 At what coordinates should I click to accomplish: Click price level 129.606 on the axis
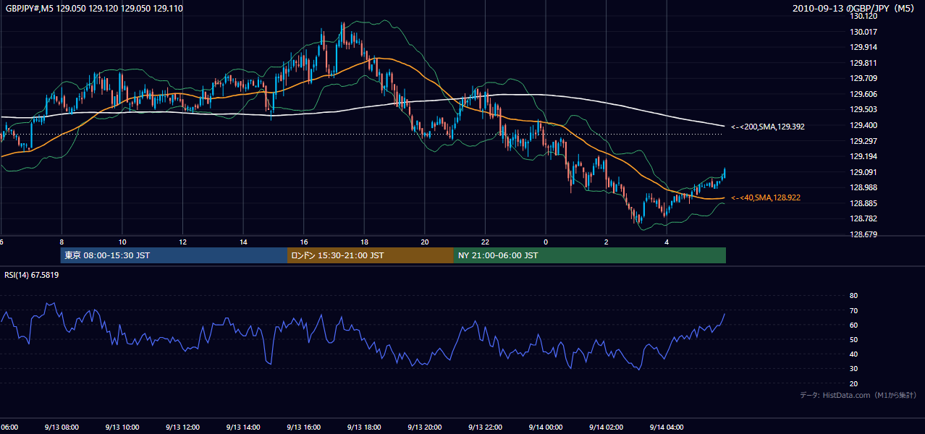point(863,94)
